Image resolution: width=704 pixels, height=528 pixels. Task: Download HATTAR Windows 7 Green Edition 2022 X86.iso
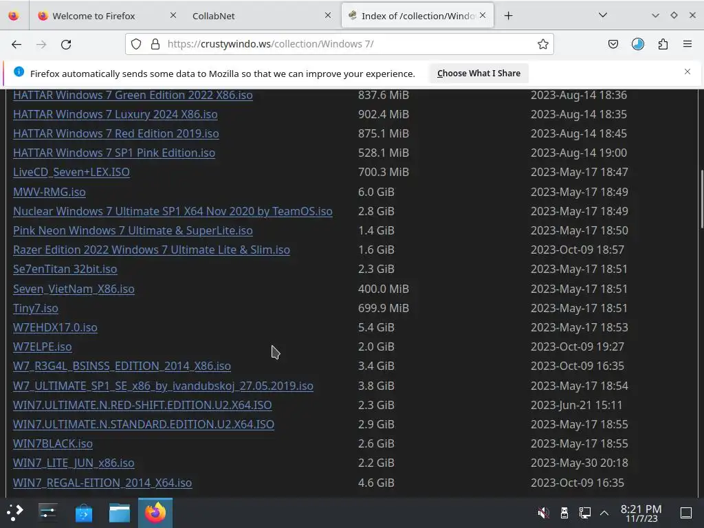(x=133, y=95)
